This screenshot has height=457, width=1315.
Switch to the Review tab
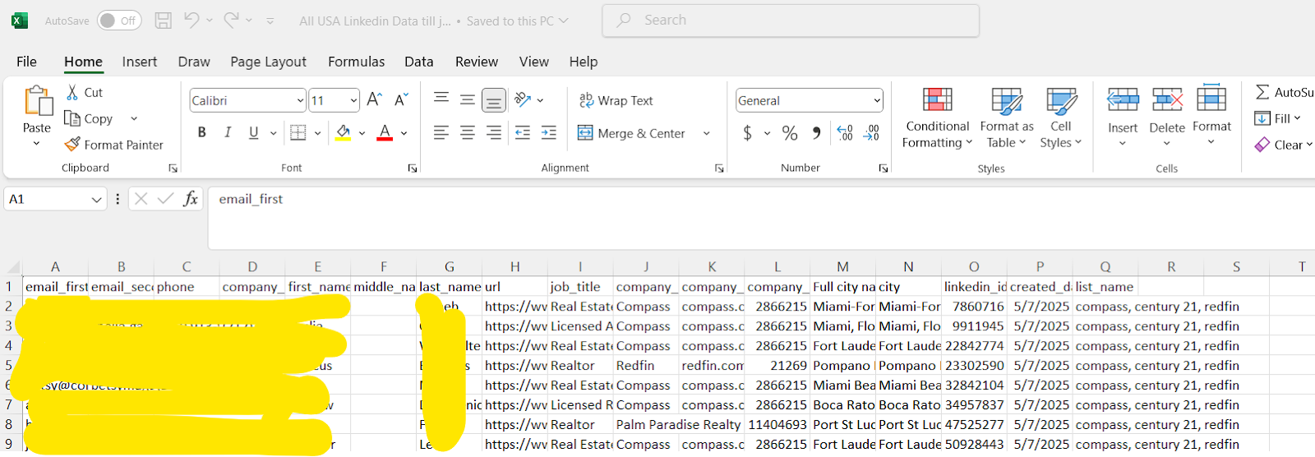click(477, 62)
